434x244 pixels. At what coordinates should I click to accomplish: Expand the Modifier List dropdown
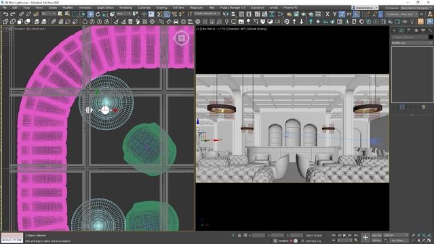click(412, 43)
